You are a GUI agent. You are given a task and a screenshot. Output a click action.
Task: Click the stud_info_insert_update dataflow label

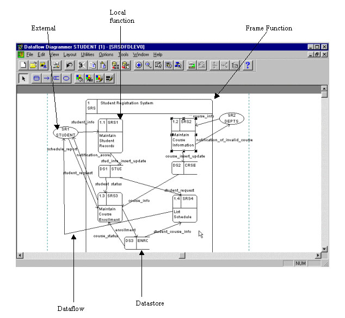[124, 161]
